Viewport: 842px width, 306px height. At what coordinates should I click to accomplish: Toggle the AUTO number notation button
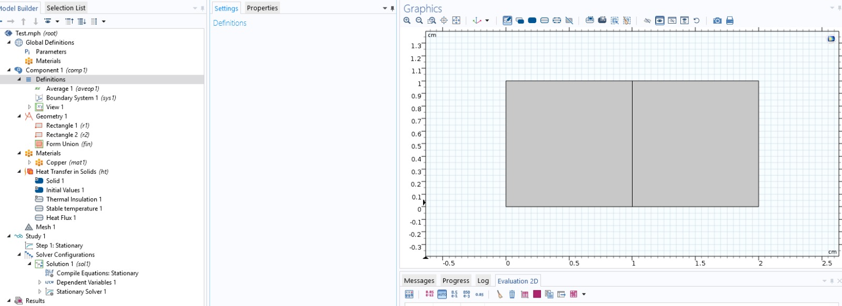click(x=442, y=294)
